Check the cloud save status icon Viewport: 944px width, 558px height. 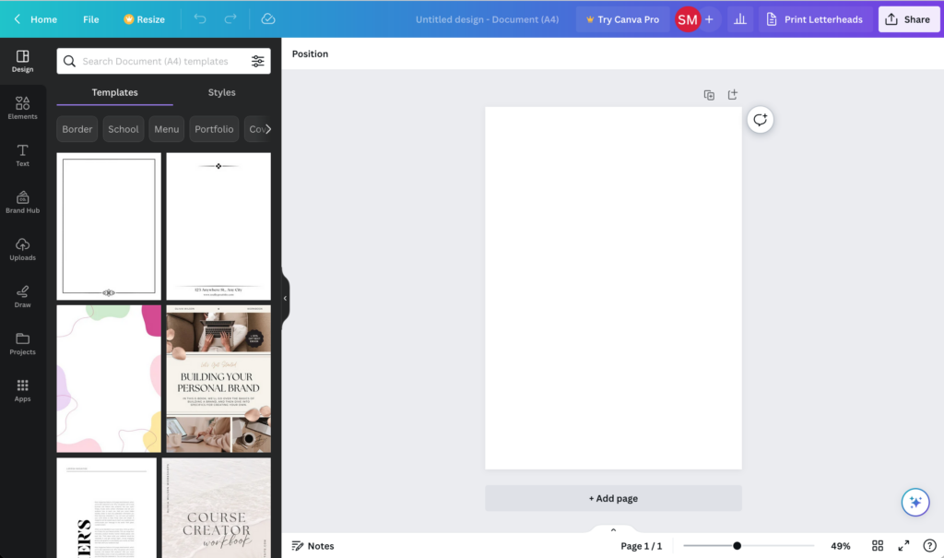click(268, 19)
